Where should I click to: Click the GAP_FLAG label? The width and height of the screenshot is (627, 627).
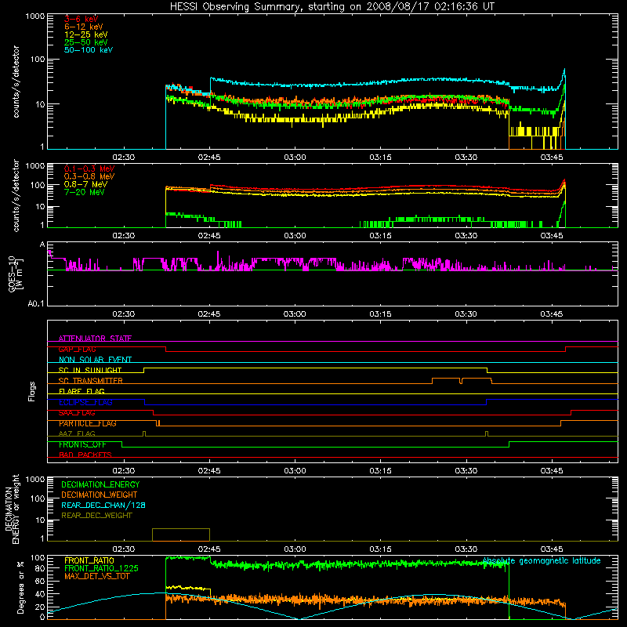coord(77,349)
